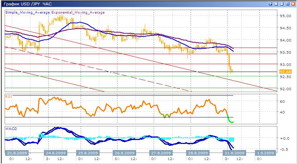Open the help question mark icon
This screenshot has height=164, width=297.
pos(271,4)
